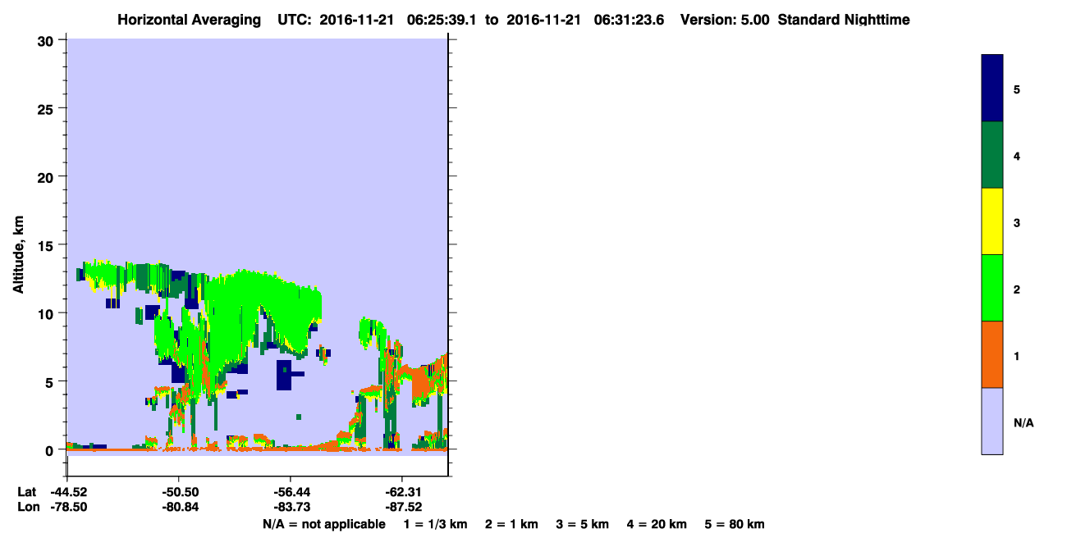Click the y-axis tick label 15
The width and height of the screenshot is (1067, 547).
pyautogui.click(x=47, y=245)
